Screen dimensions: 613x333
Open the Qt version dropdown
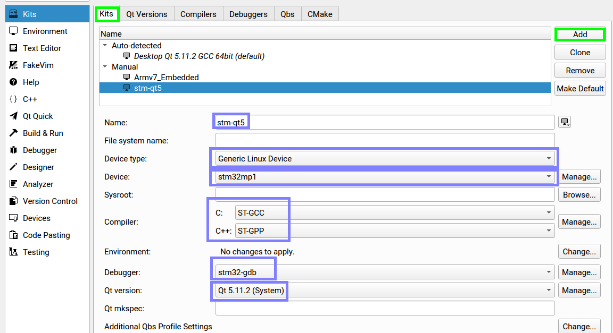click(548, 290)
